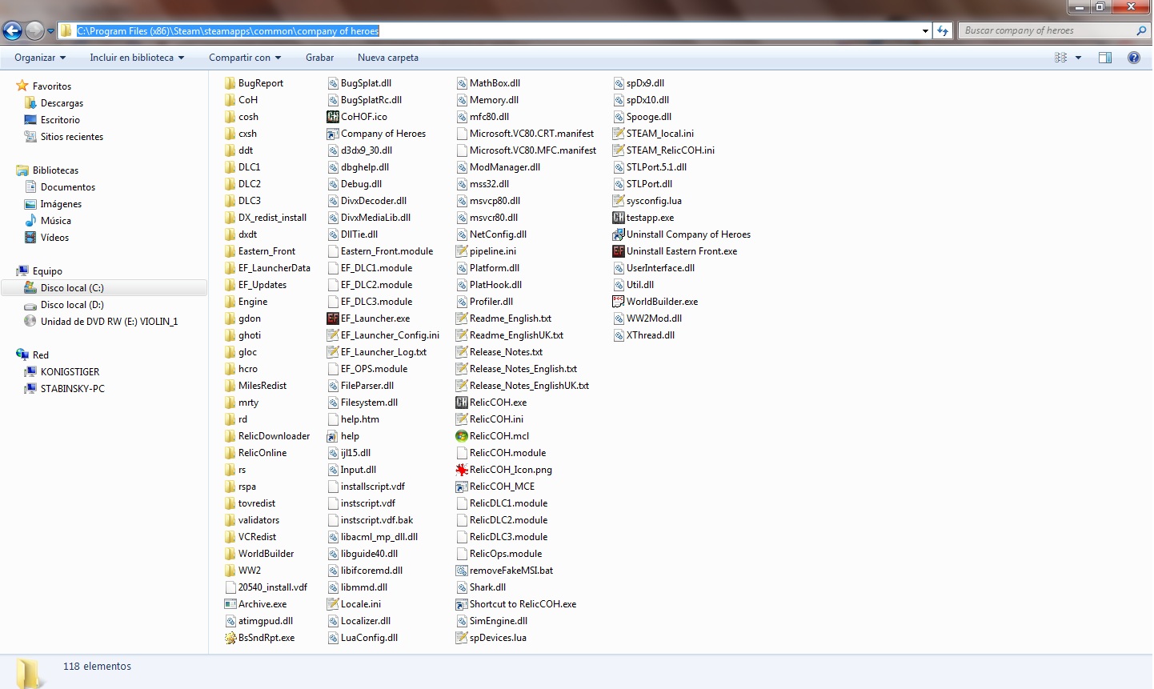1154x689 pixels.
Task: Open the Documentos library
Action: (68, 187)
